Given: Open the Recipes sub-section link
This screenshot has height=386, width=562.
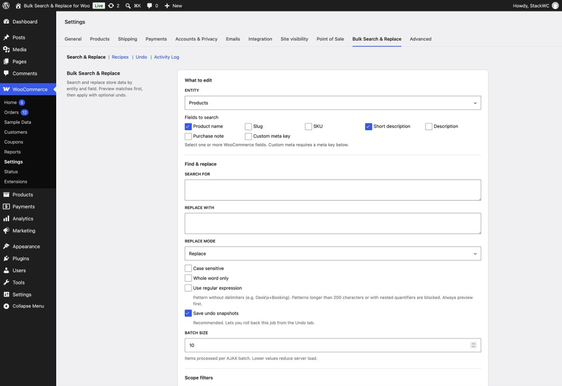Looking at the screenshot, I should 120,57.
